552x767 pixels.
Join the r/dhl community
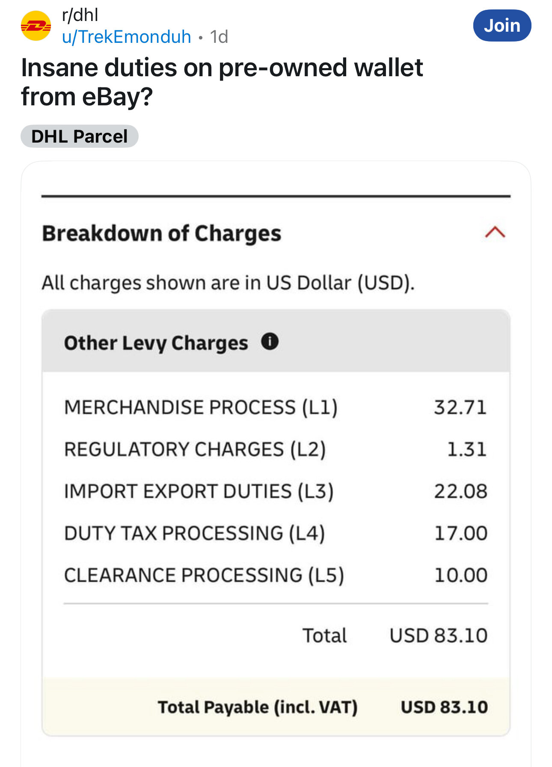click(x=502, y=26)
